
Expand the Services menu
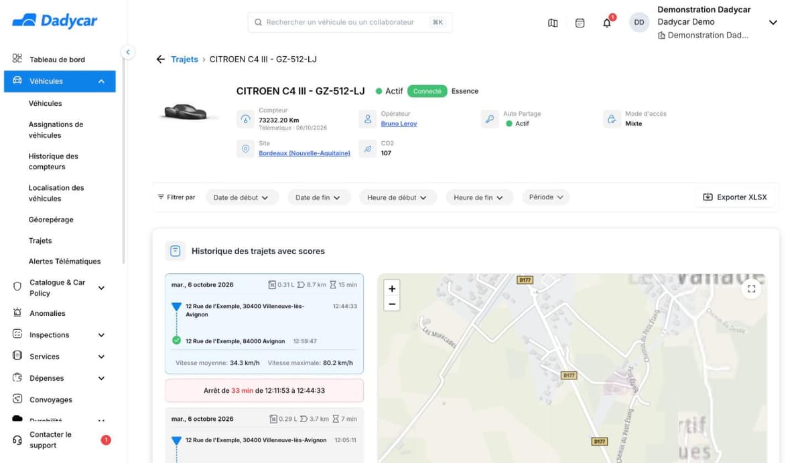(x=101, y=357)
